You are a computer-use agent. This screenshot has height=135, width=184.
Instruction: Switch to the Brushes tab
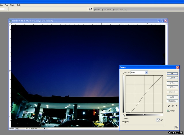(98, 10)
